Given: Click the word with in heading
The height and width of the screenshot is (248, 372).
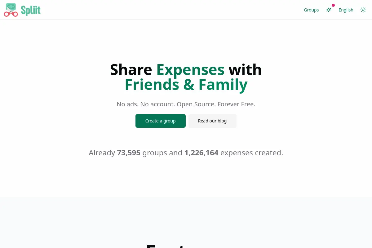Looking at the screenshot, I should point(245,69).
